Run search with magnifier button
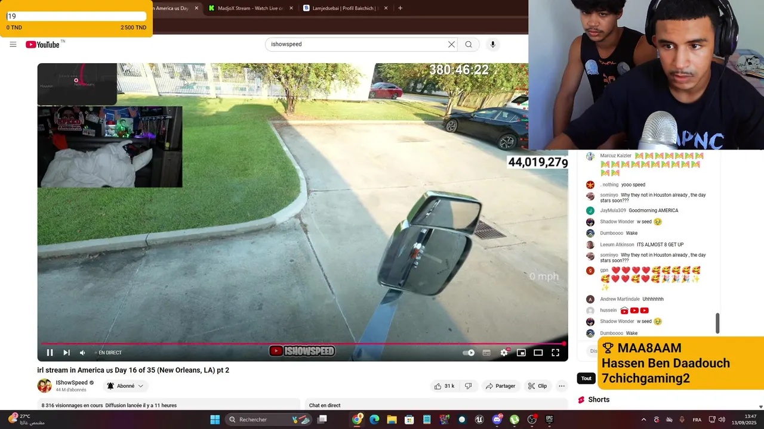764x429 pixels. (x=469, y=44)
